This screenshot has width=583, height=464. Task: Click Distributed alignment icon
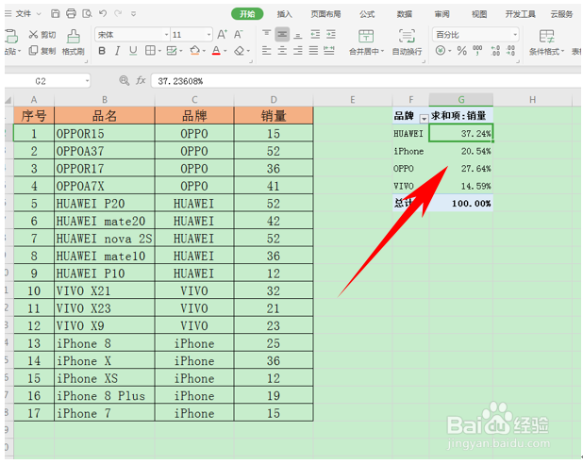coord(329,51)
